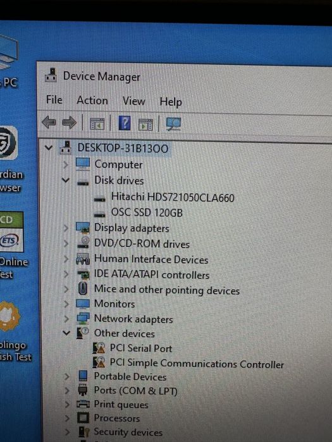Click the 'Display adapters' label
Image resolution: width=332 pixels, height=442 pixels.
click(132, 228)
